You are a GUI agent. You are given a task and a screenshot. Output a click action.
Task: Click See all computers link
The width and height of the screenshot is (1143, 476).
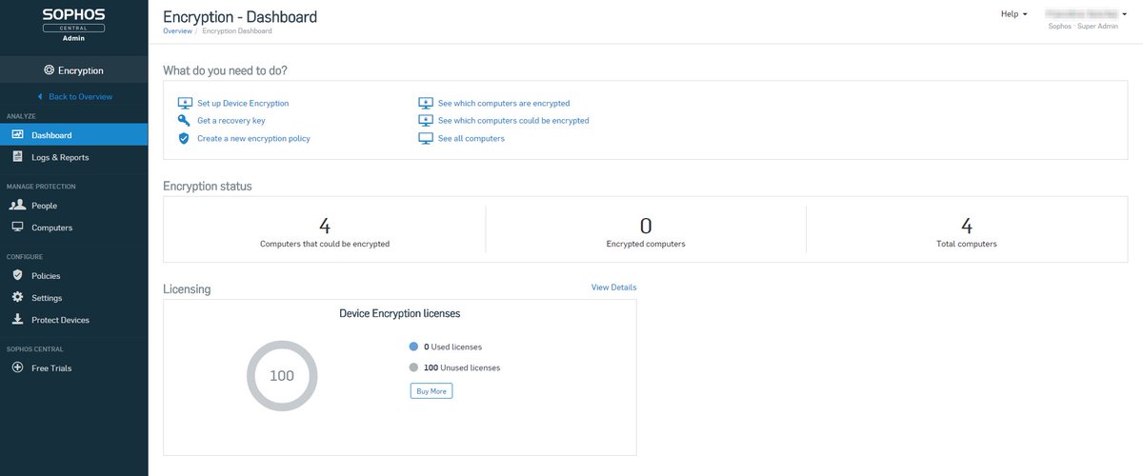(471, 138)
